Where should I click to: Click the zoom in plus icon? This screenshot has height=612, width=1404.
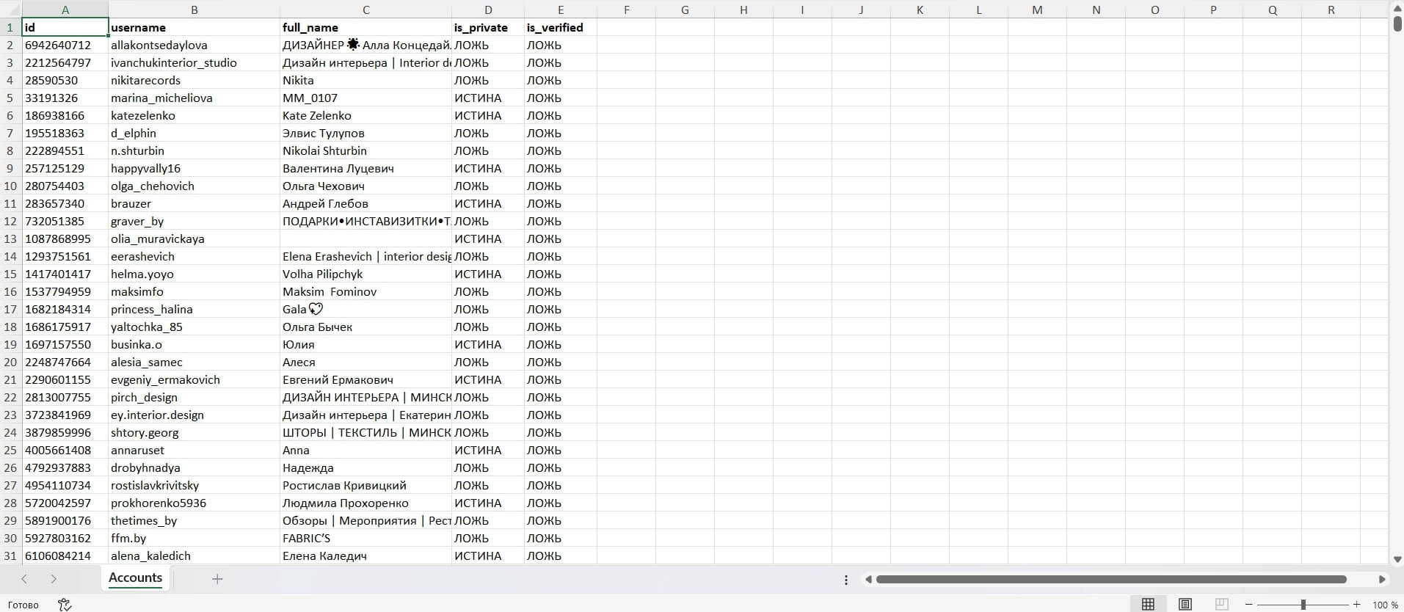1357,605
